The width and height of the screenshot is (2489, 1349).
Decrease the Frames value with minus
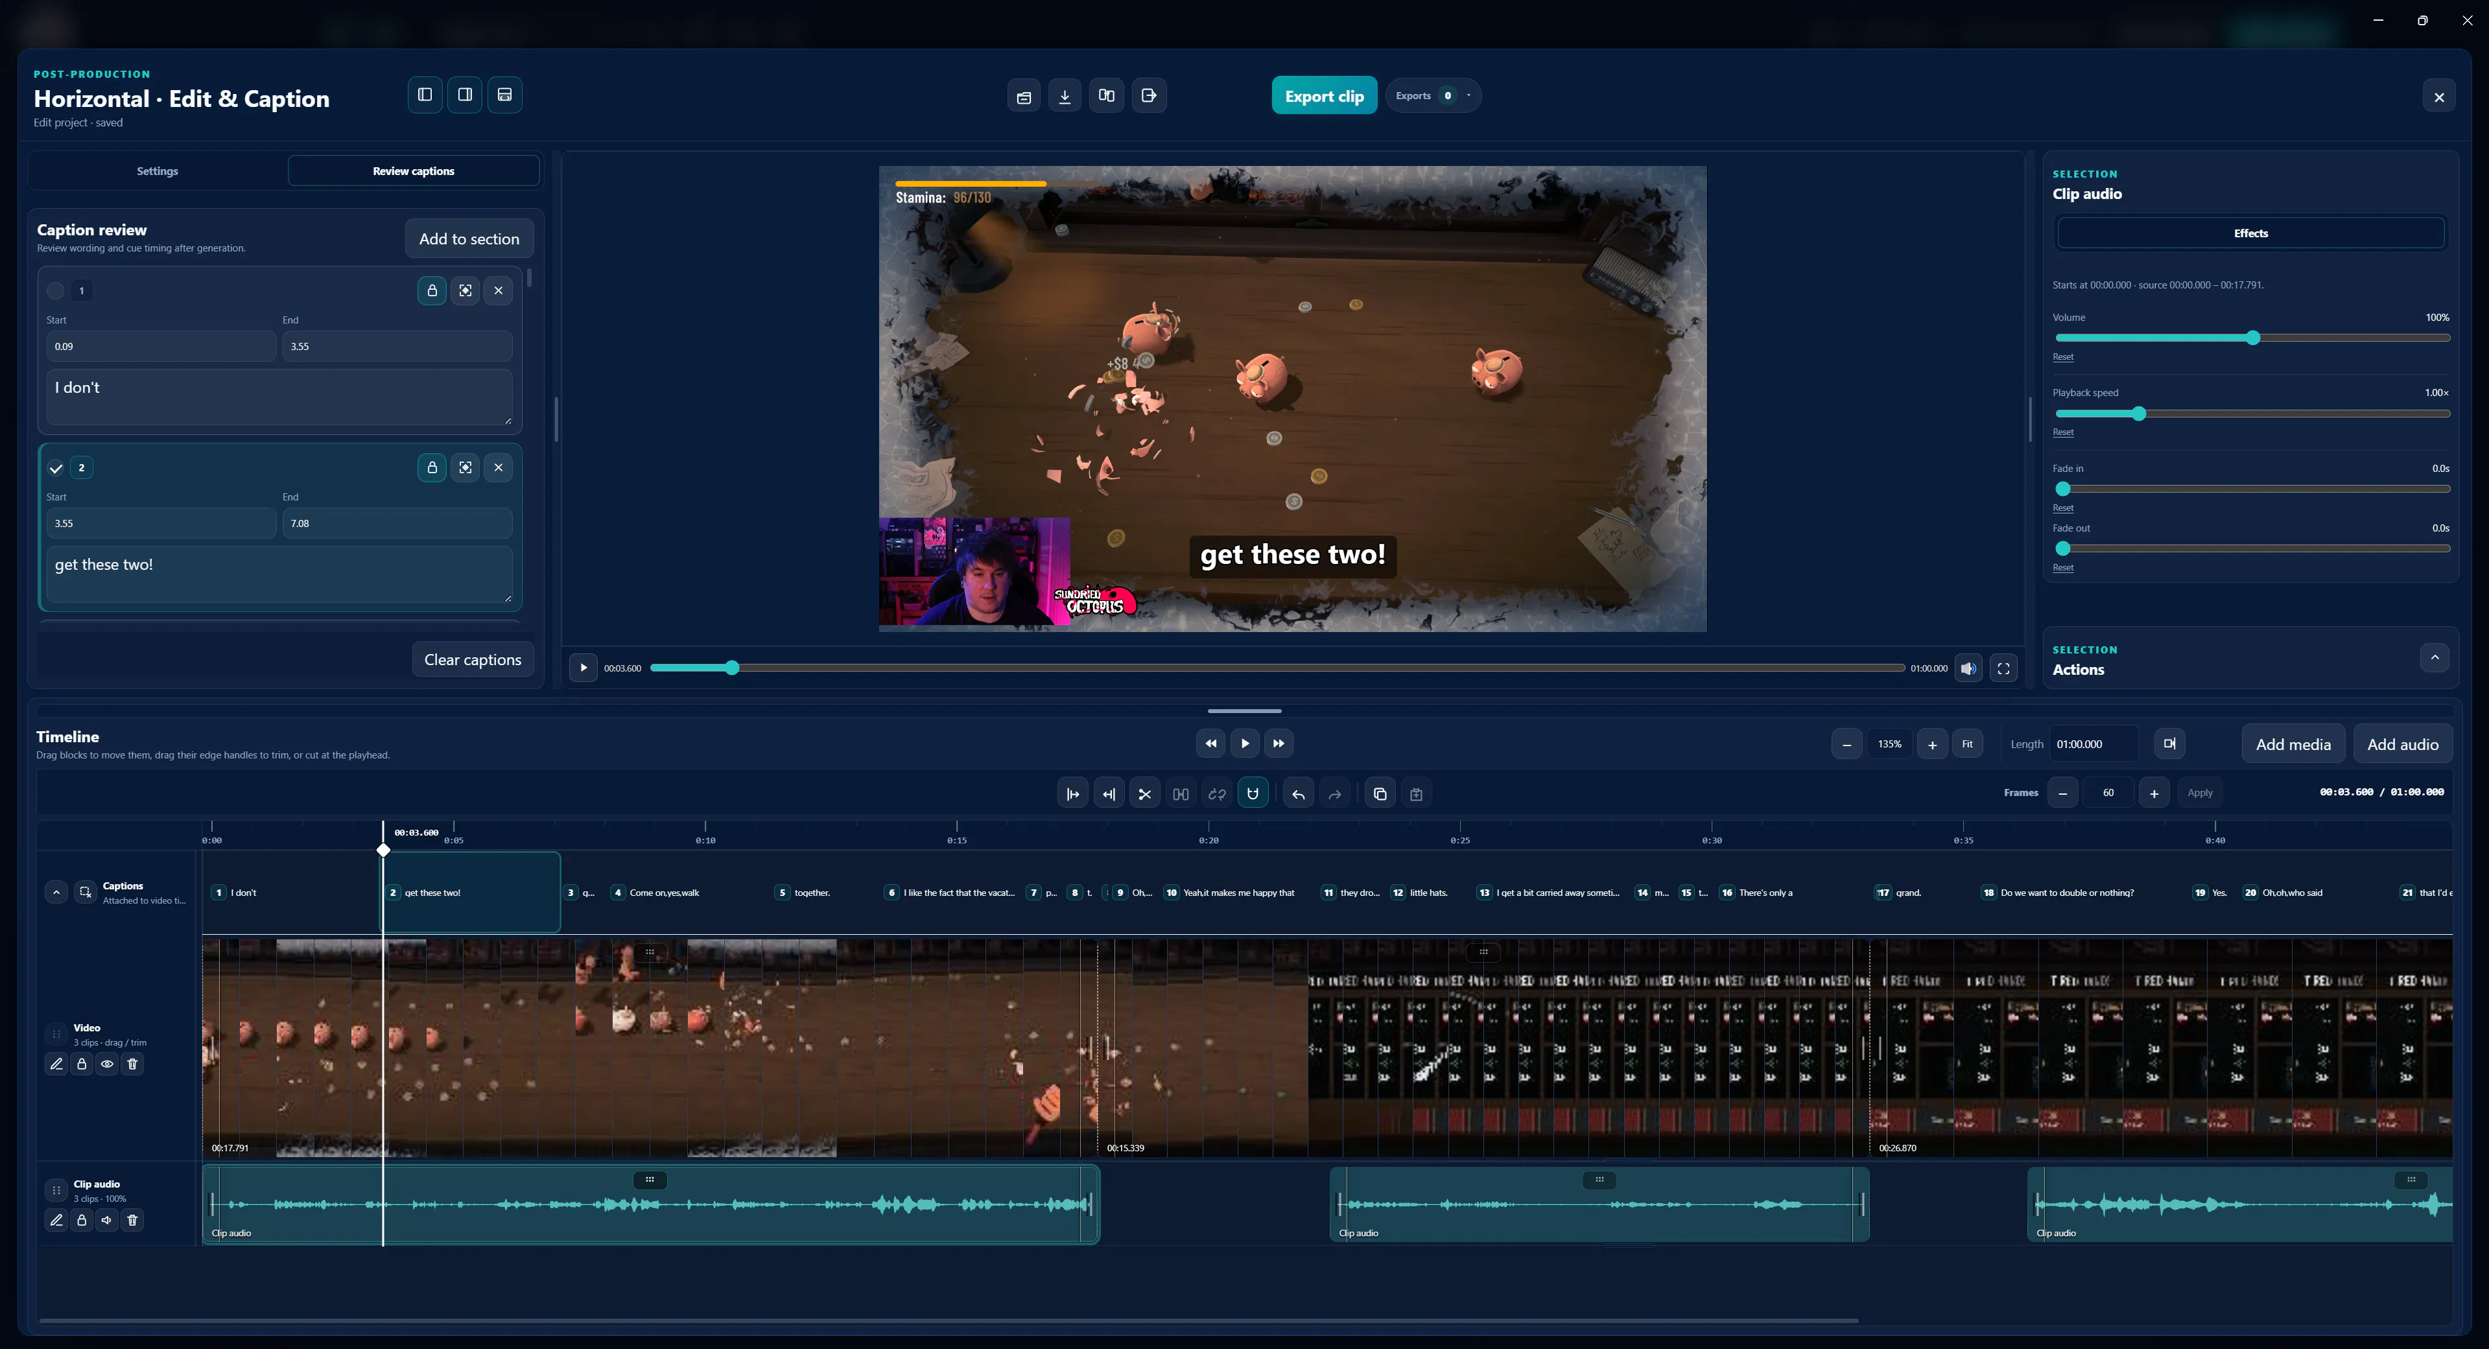[2063, 793]
